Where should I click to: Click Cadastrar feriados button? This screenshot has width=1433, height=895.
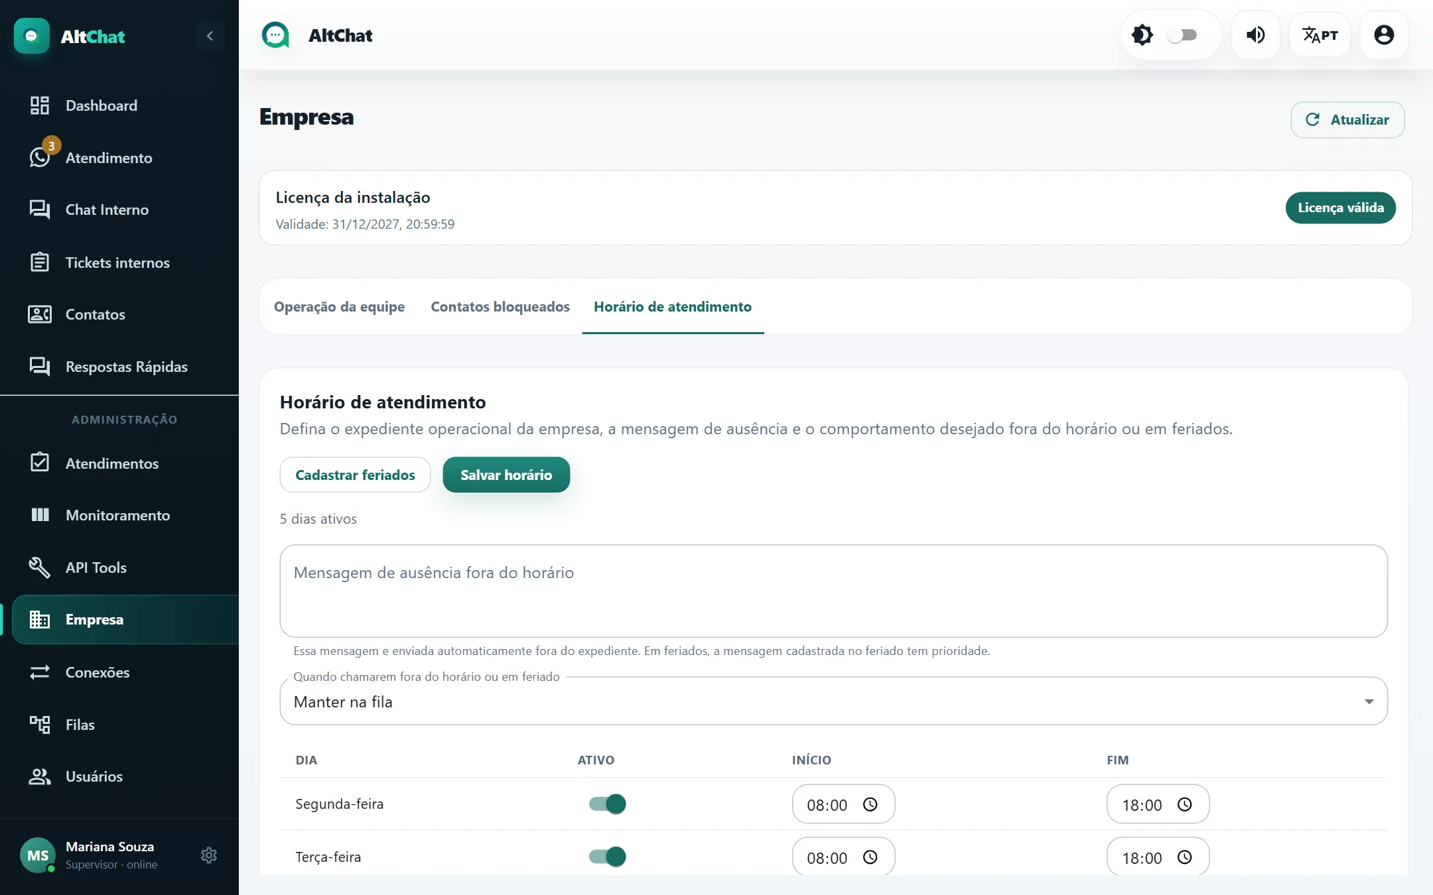[x=355, y=475]
